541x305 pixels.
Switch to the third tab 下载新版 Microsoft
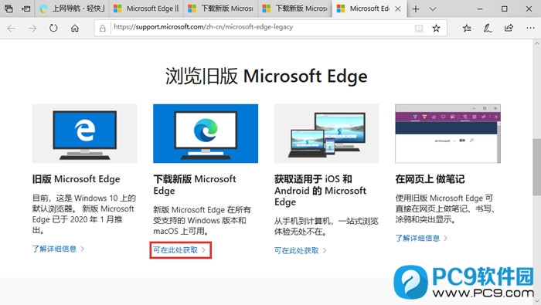[x=220, y=8]
